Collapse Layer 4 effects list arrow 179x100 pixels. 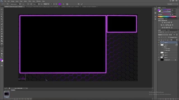177,45
